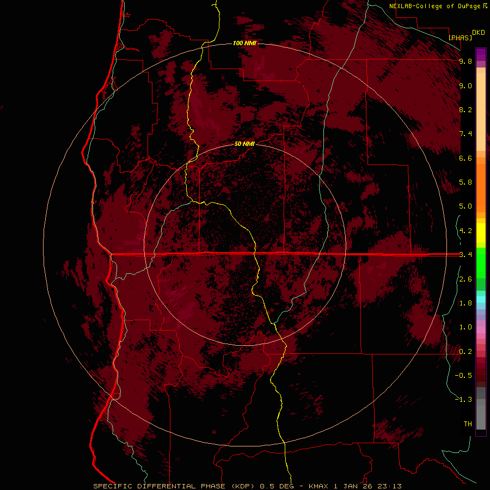The width and height of the screenshot is (490, 490).
Task: Click the 0.2 value on the color scale
Action: tap(465, 352)
